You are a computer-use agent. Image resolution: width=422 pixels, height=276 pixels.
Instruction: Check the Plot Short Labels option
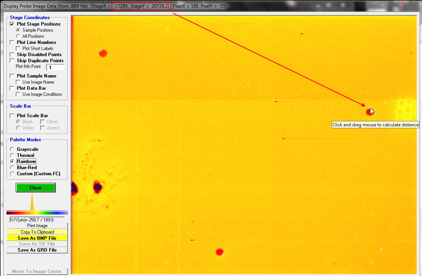point(18,48)
